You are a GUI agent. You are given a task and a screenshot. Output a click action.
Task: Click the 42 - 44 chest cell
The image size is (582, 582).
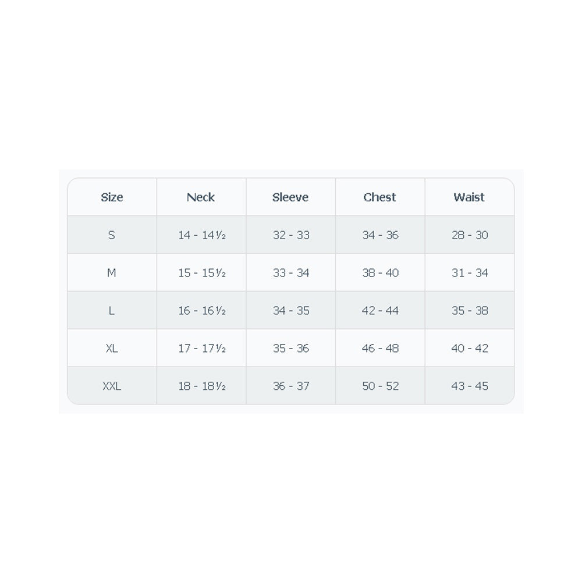pyautogui.click(x=380, y=311)
